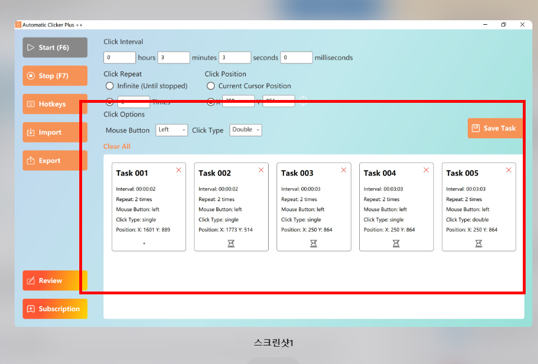Click the app icon in the title bar

(x=19, y=25)
